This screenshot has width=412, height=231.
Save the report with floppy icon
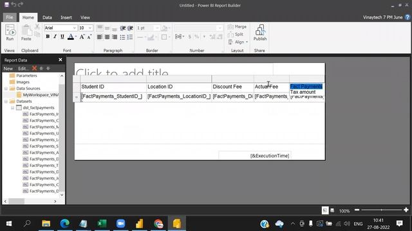tap(6, 4)
